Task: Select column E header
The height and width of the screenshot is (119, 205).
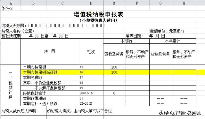Action: point(114,3)
